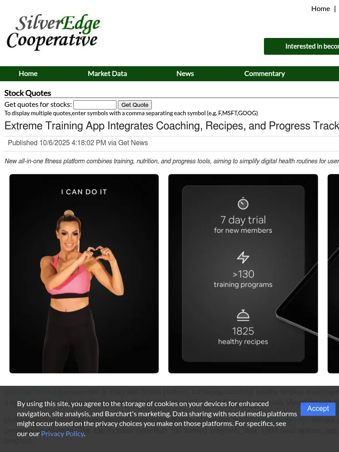
Task: Focus the stock symbol input field
Action: click(95, 105)
